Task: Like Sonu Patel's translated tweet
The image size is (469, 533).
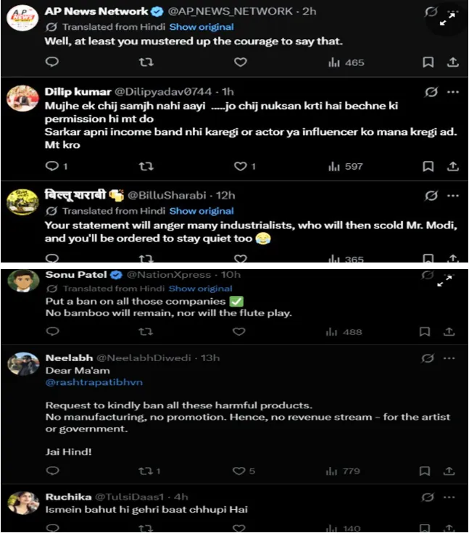Action: [239, 331]
